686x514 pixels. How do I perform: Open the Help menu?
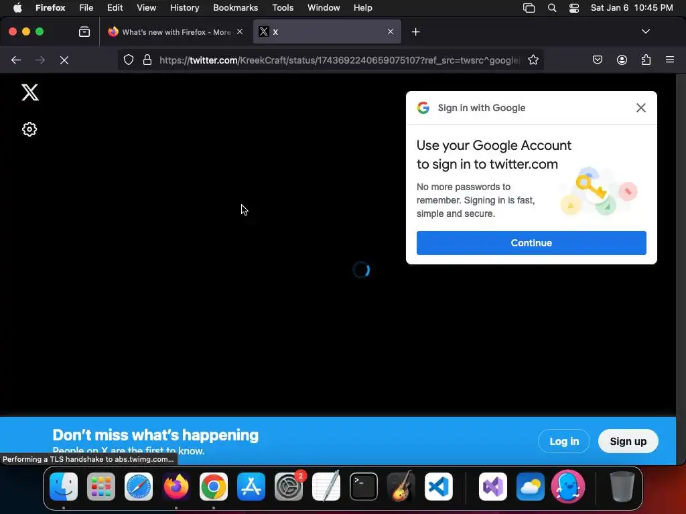(362, 8)
